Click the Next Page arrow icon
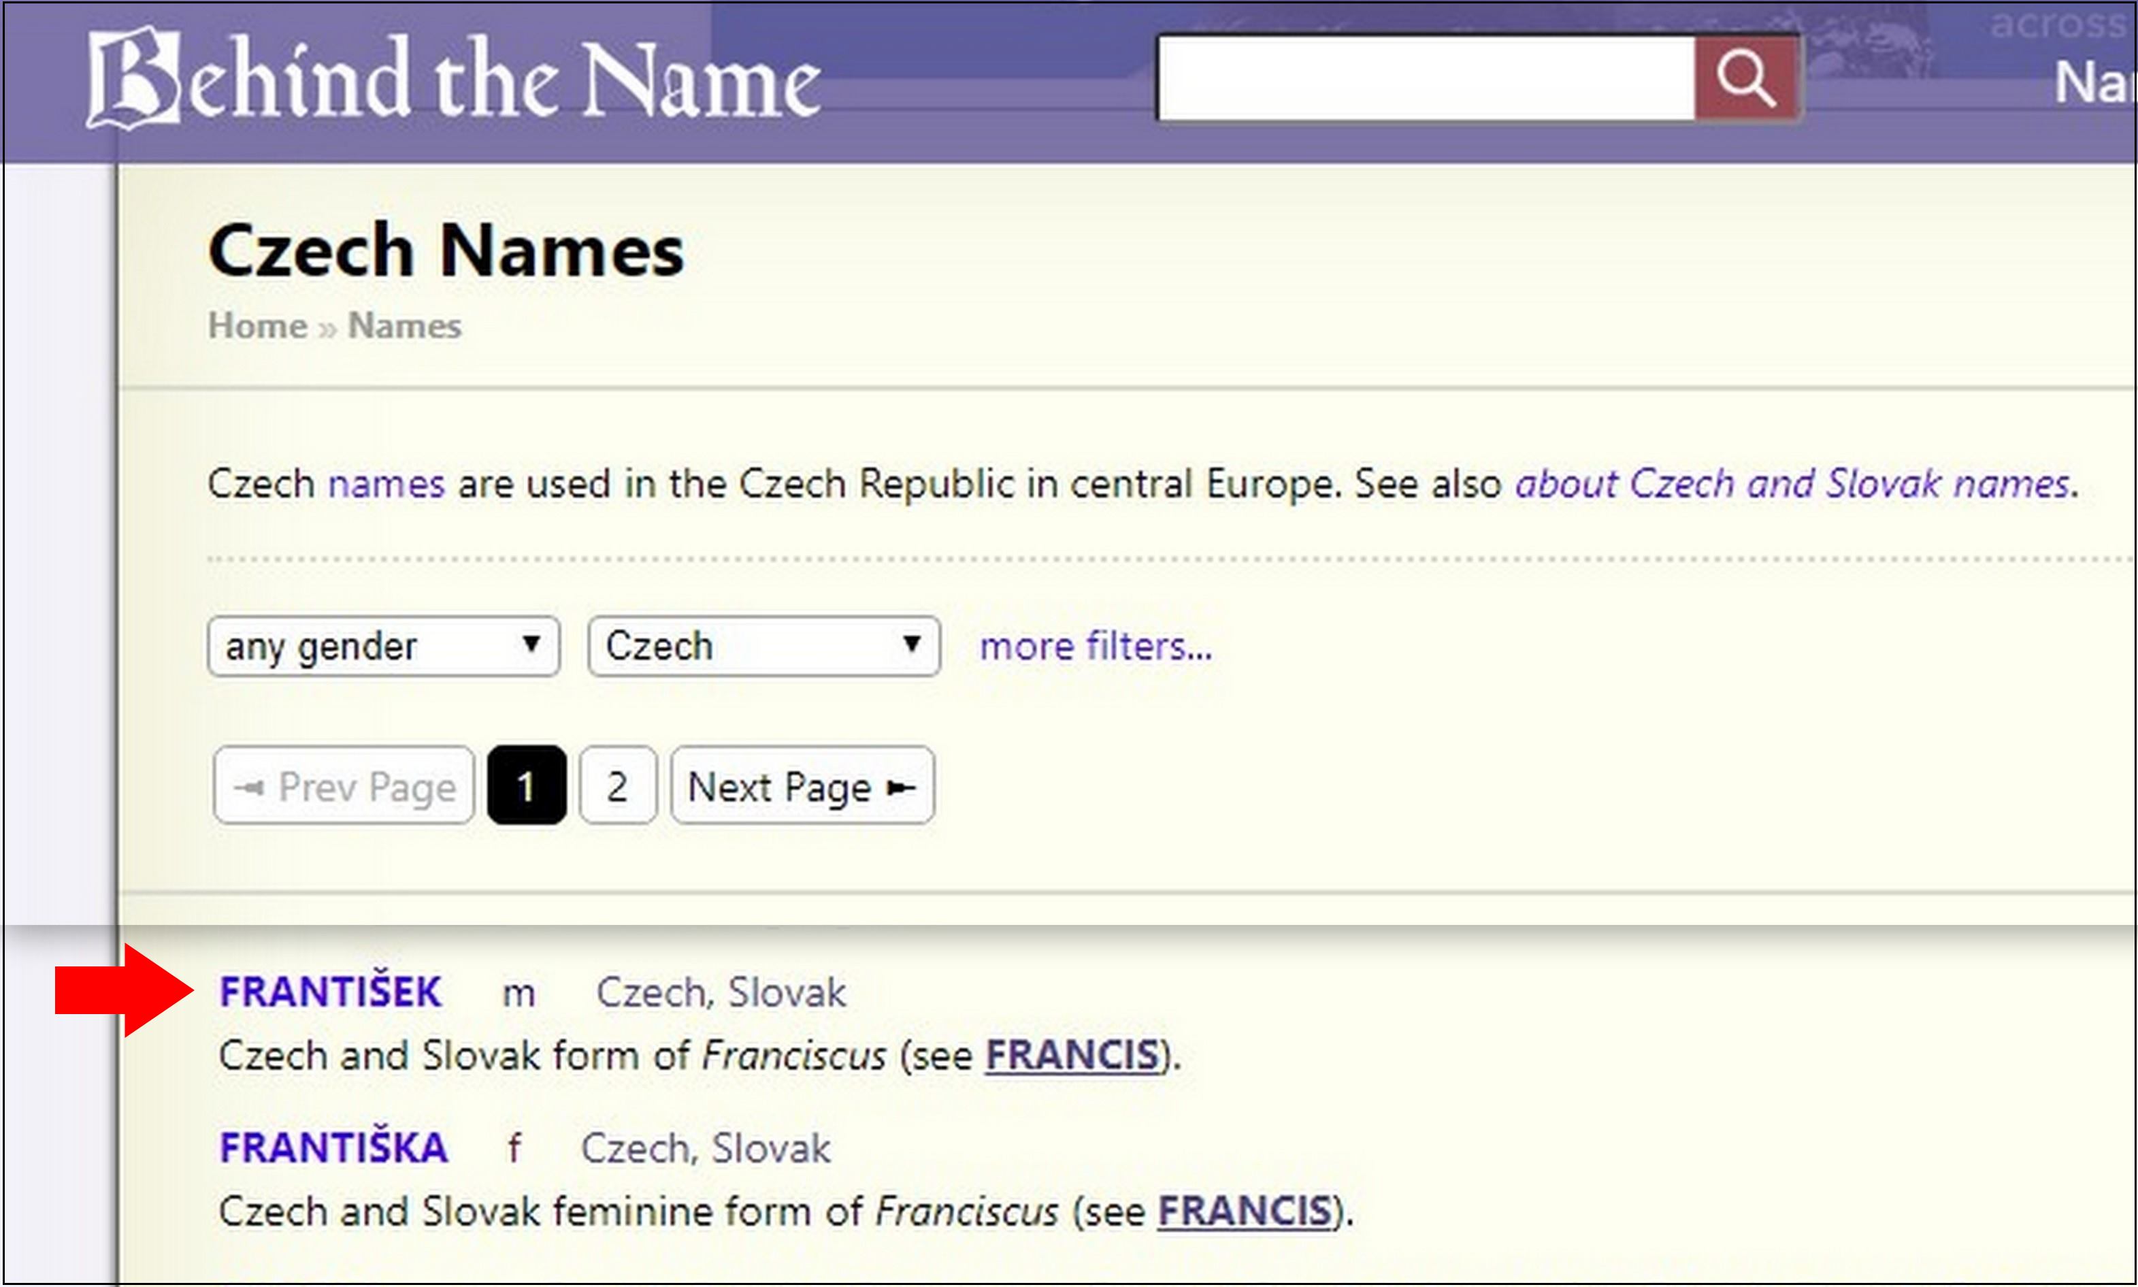 [902, 785]
